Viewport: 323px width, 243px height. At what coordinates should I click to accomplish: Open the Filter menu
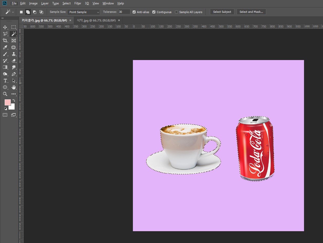coord(77,3)
